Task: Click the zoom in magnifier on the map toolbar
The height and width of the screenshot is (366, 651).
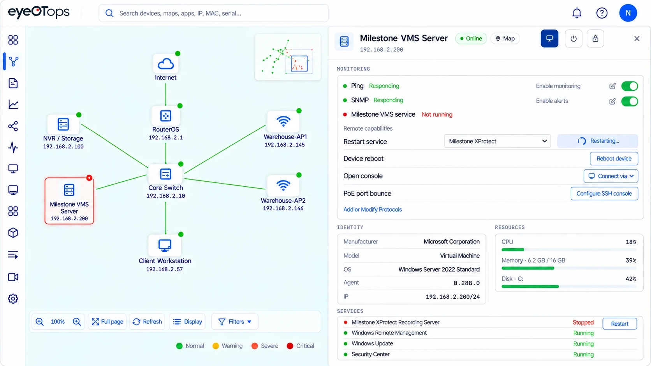Action: [x=77, y=322]
